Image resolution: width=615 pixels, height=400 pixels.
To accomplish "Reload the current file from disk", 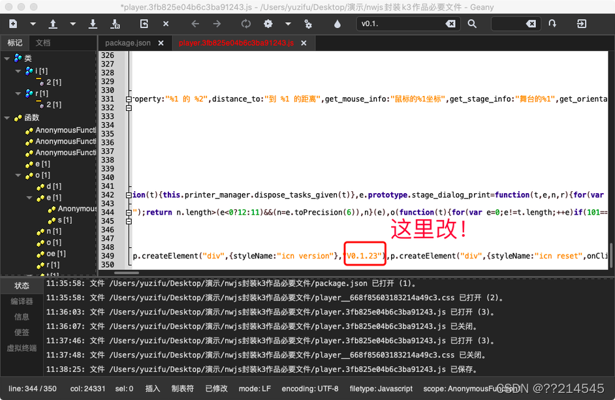I will click(144, 24).
